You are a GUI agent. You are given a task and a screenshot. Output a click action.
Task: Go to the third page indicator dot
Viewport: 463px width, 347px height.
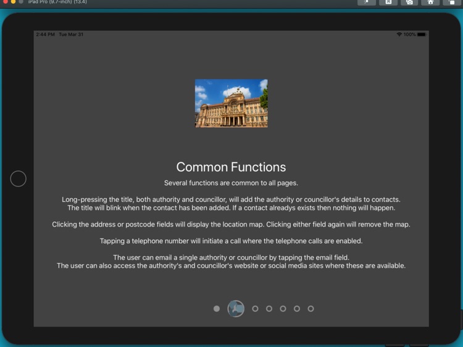click(255, 309)
